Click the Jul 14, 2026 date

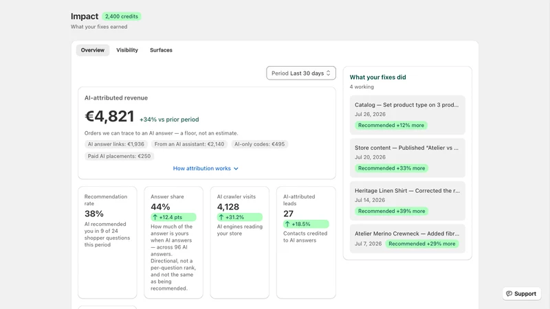[370, 200]
